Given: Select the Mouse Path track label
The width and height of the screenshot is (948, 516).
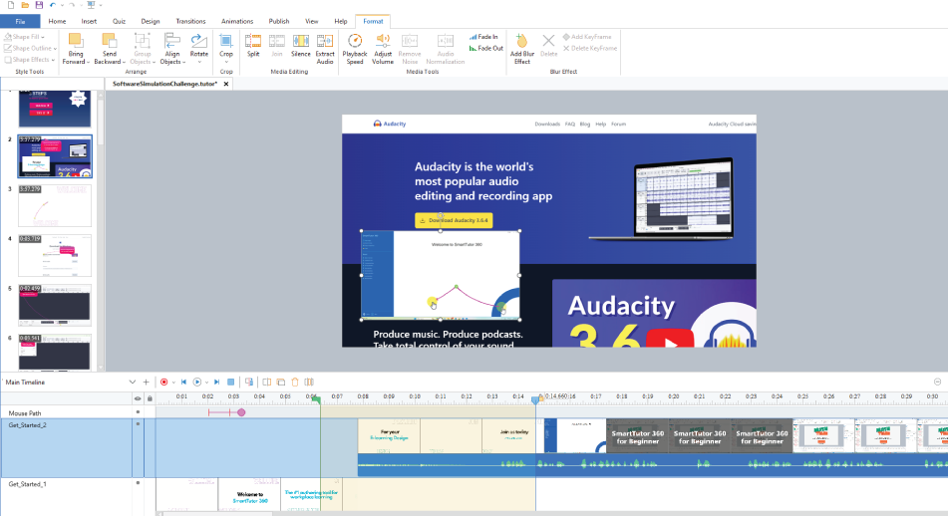Looking at the screenshot, I should click(x=25, y=413).
